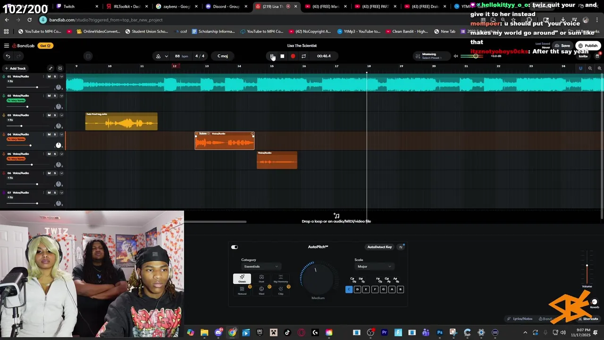Solo track 07 Voice/Audio
The width and height of the screenshot is (604, 340).
[x=55, y=193]
